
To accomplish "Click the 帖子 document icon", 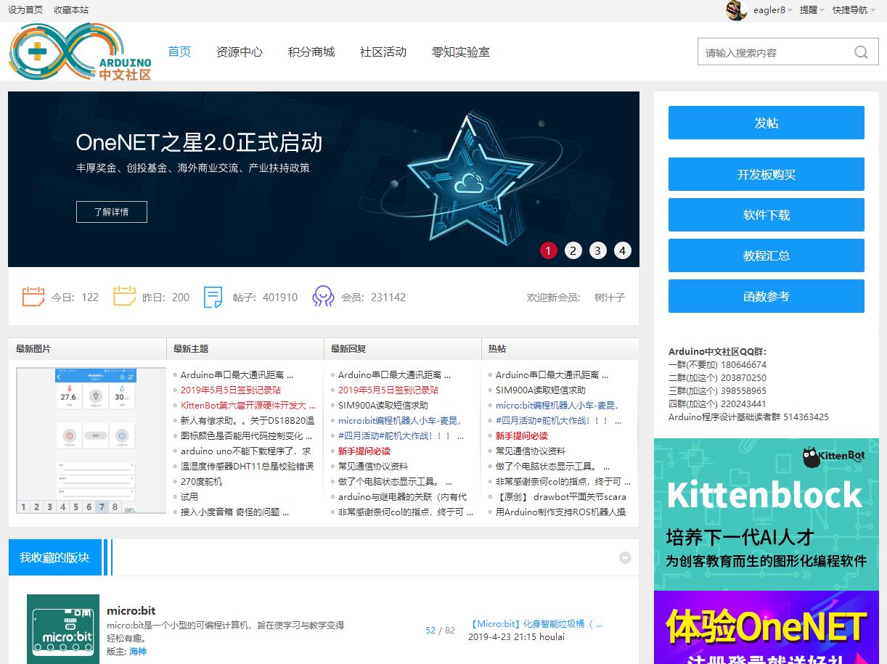I will click(x=213, y=297).
